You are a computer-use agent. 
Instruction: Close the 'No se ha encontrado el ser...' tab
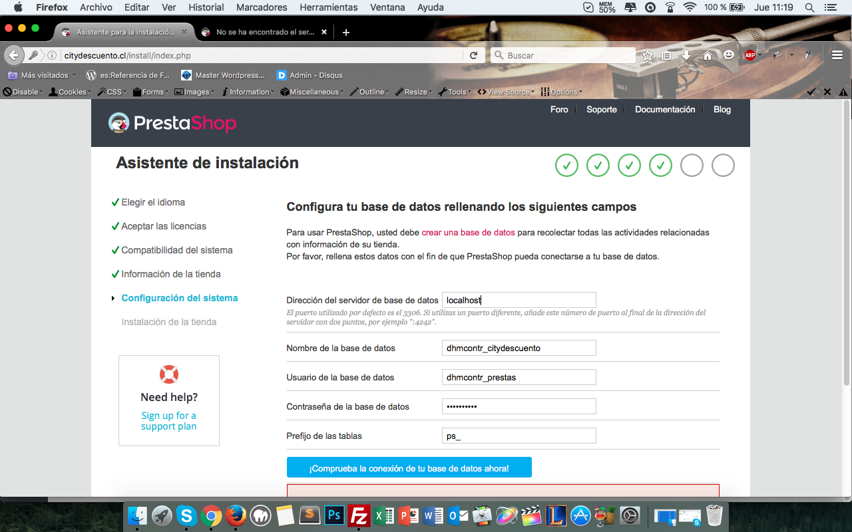324,32
